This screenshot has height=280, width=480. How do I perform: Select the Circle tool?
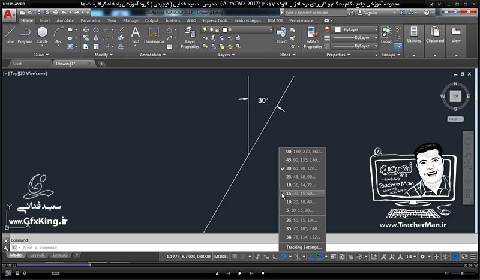(x=42, y=35)
